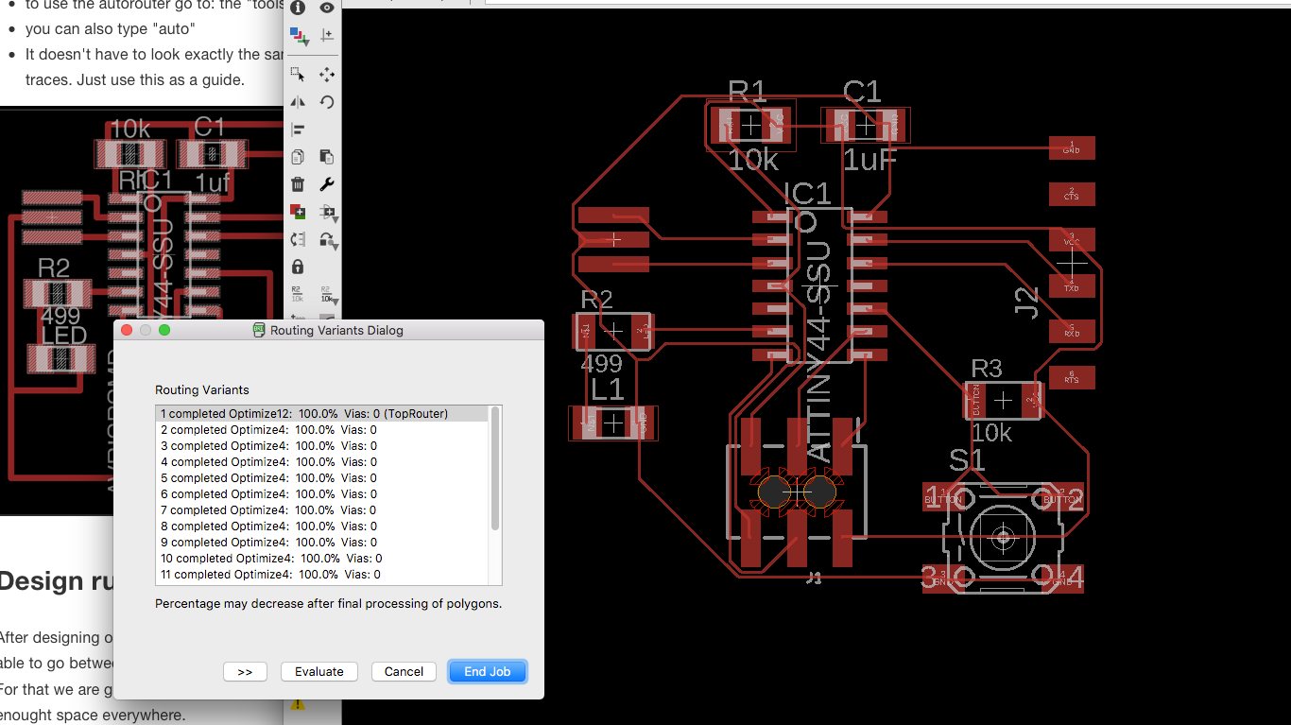This screenshot has width=1291, height=725.
Task: Select the Rotate tool
Action: 327,101
